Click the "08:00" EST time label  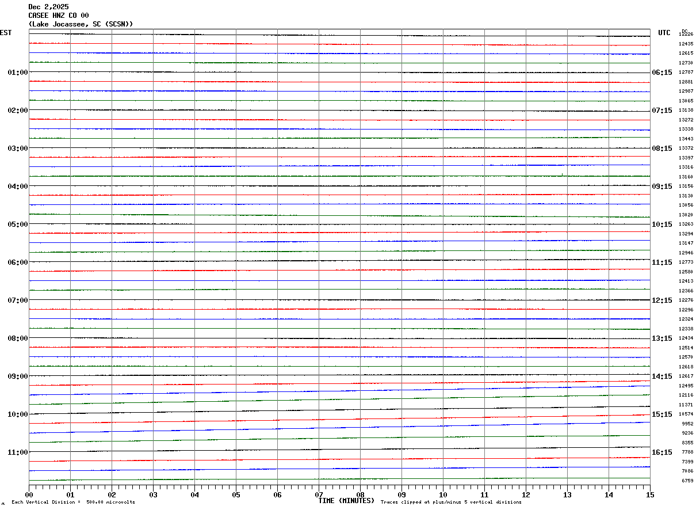pyautogui.click(x=18, y=338)
